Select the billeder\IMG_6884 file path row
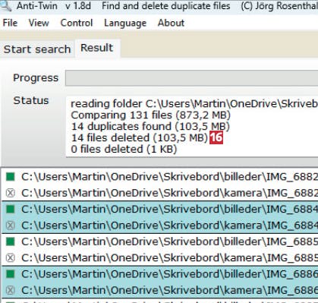Screen dimensions: 318x303 click(160, 209)
